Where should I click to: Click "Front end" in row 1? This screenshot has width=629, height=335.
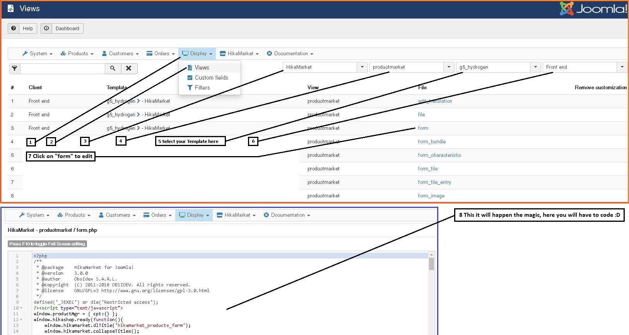pyautogui.click(x=39, y=101)
